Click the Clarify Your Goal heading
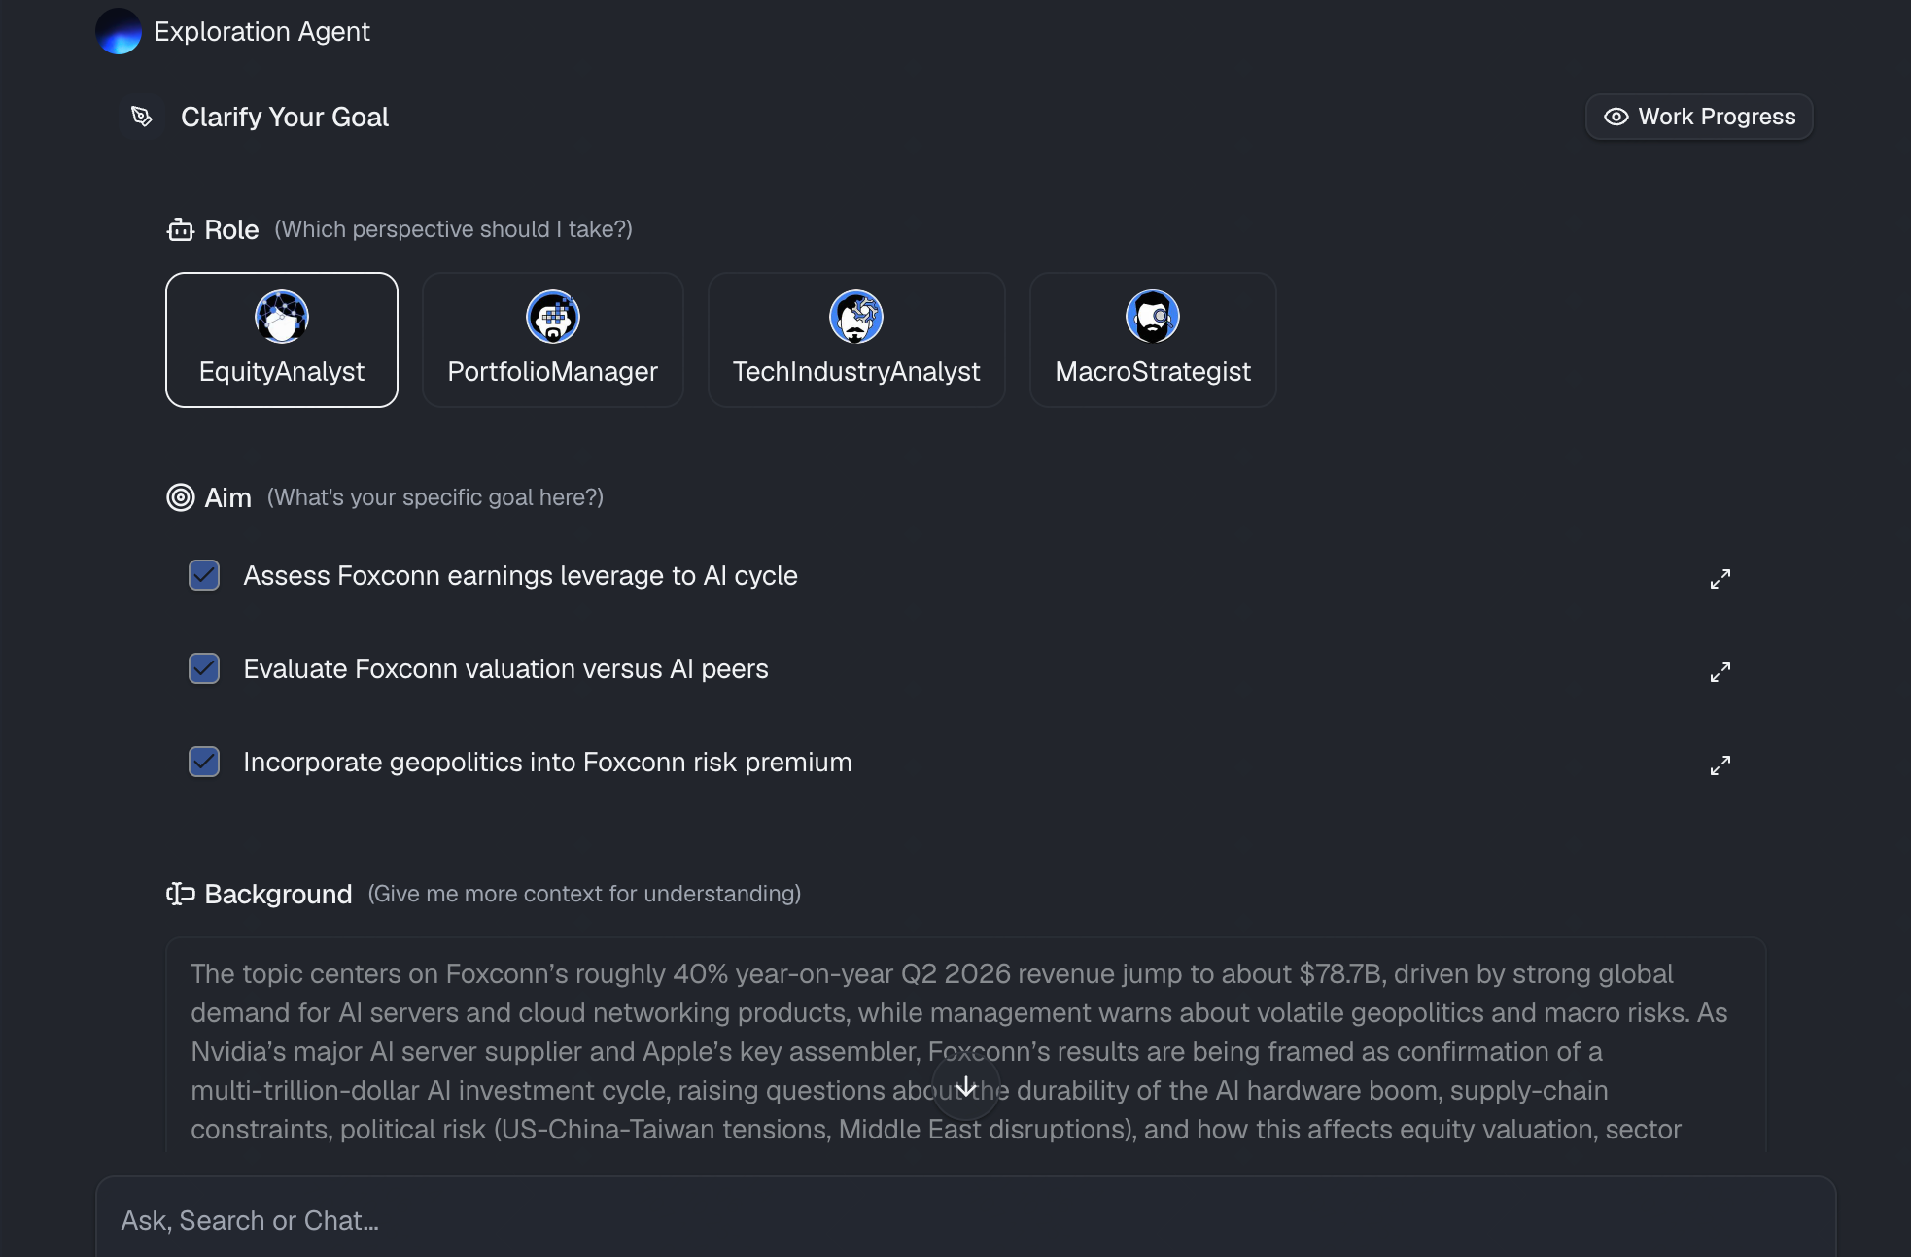This screenshot has height=1257, width=1911. 285,117
